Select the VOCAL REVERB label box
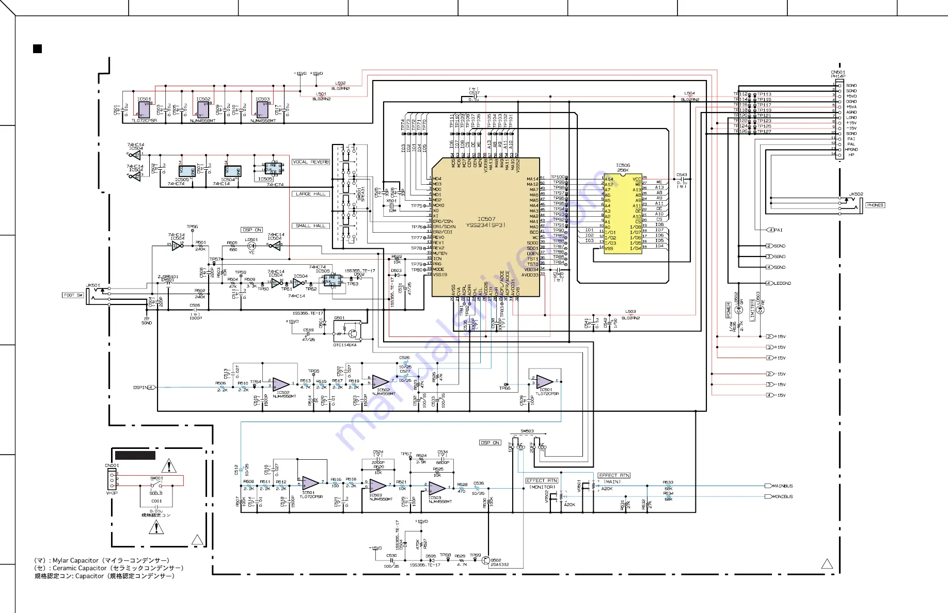Screen dimensions: 948x613 pyautogui.click(x=311, y=162)
